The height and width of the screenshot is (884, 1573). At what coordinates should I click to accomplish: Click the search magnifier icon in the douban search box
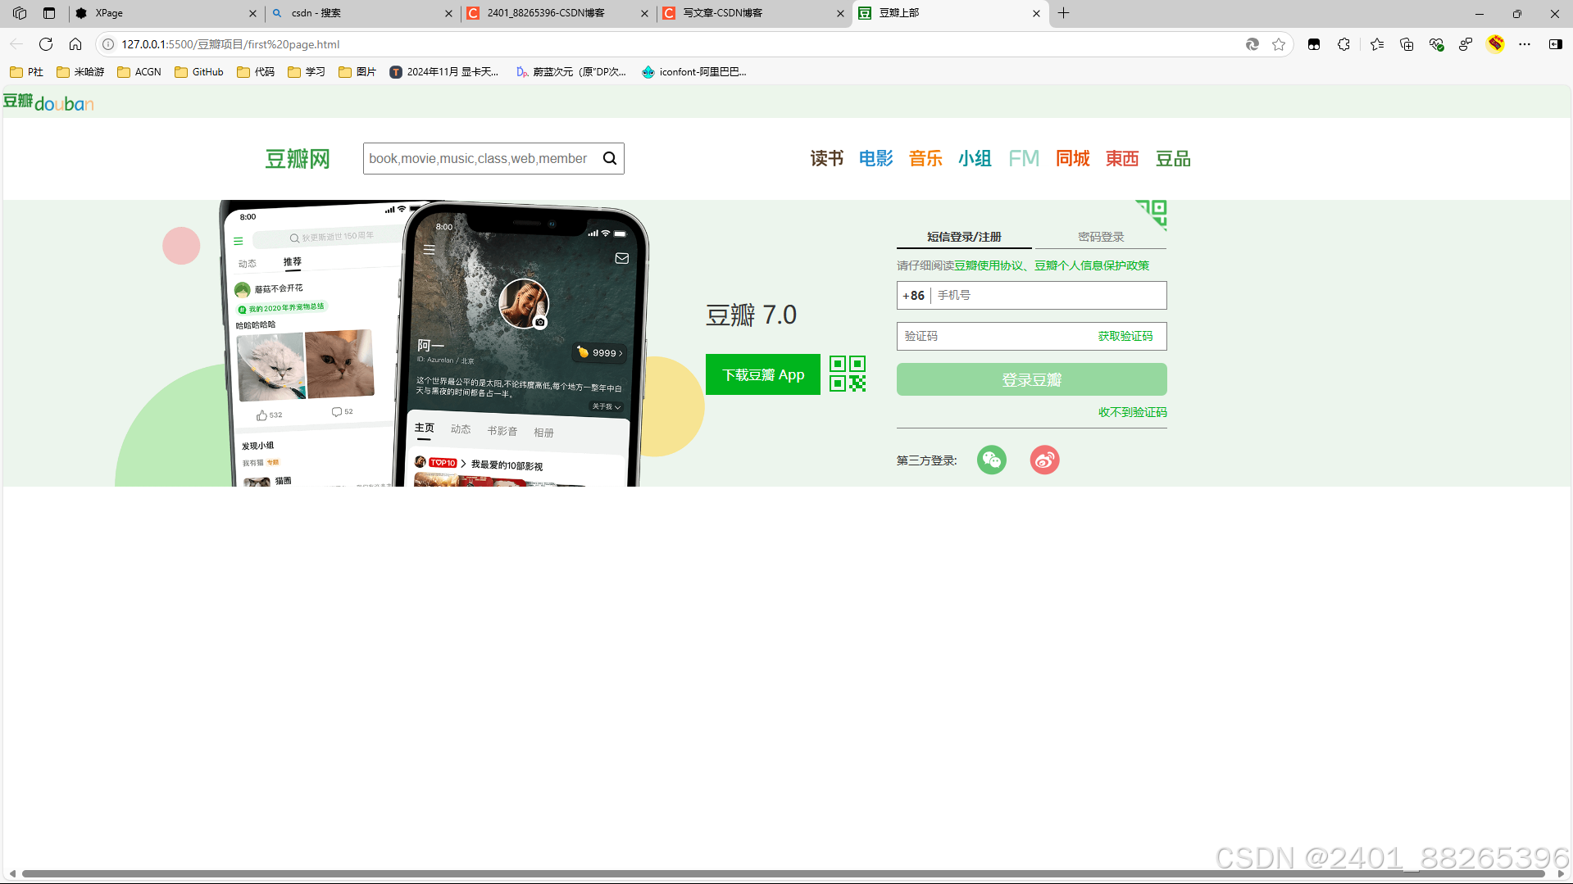pyautogui.click(x=609, y=158)
